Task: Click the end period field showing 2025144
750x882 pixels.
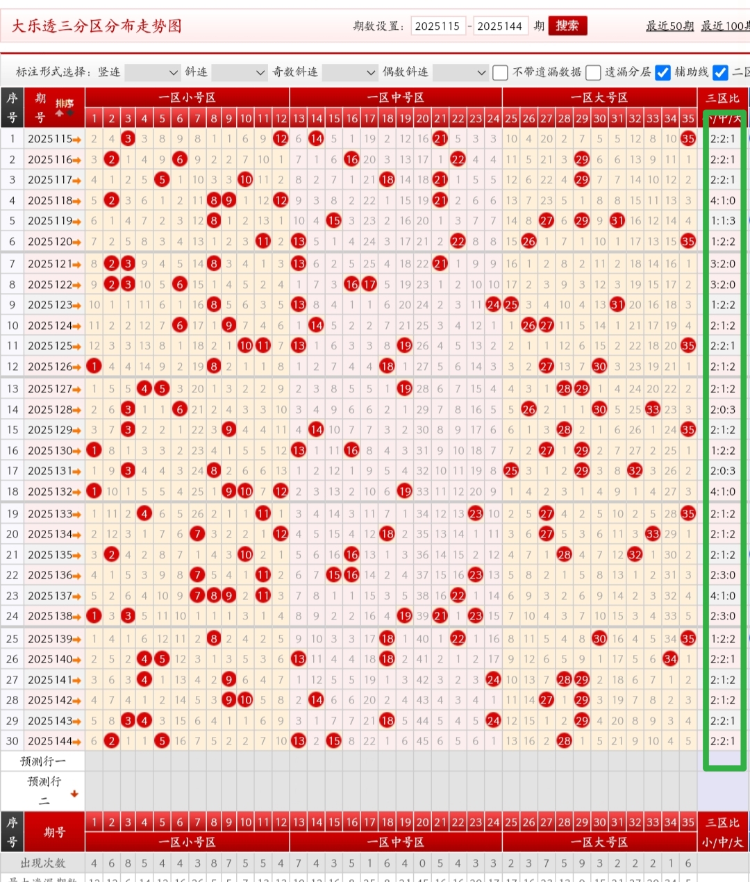Action: 500,26
